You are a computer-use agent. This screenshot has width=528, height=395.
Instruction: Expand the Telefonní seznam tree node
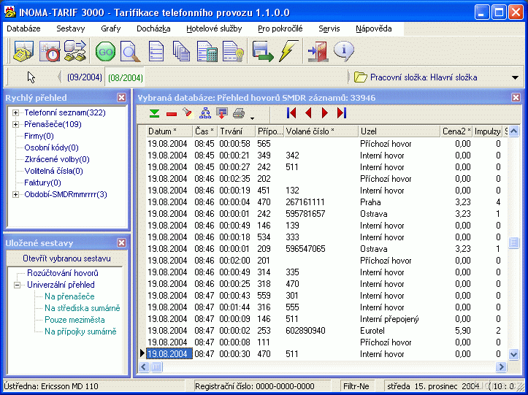click(16, 112)
